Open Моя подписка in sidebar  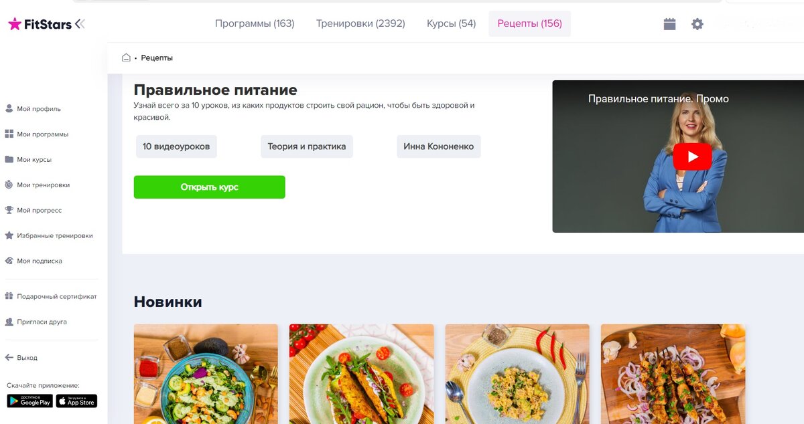pos(33,261)
